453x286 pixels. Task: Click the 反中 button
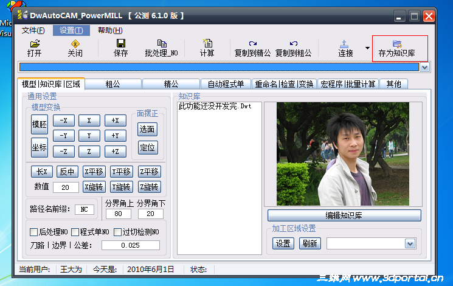point(67,172)
